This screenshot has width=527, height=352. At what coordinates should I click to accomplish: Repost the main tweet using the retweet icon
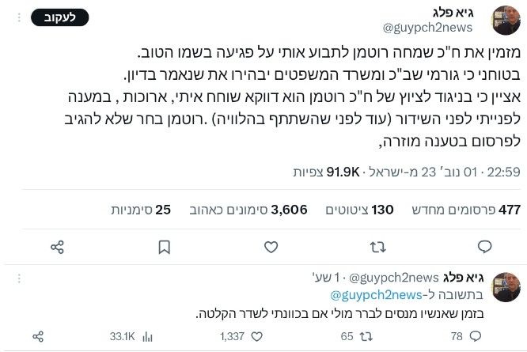378,248
